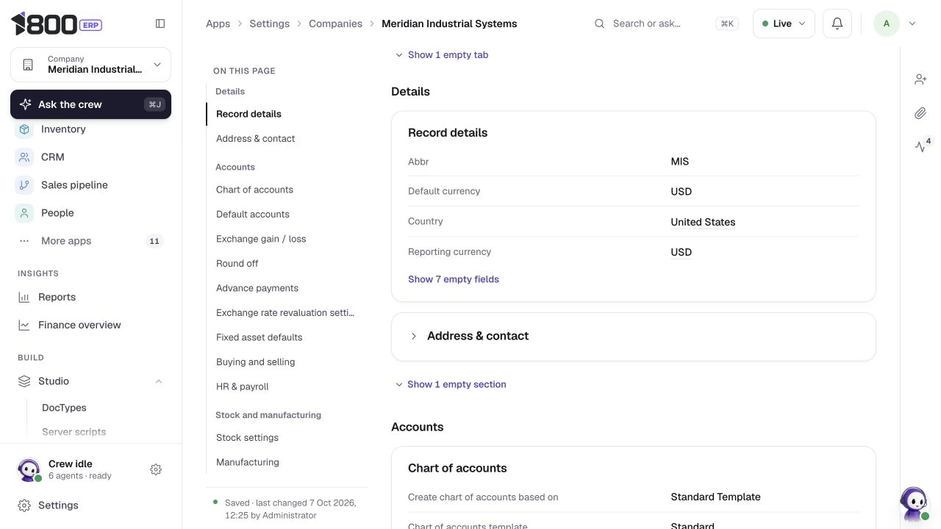Image resolution: width=941 pixels, height=529 pixels.
Task: Expand the Address & contact section
Action: pos(634,337)
